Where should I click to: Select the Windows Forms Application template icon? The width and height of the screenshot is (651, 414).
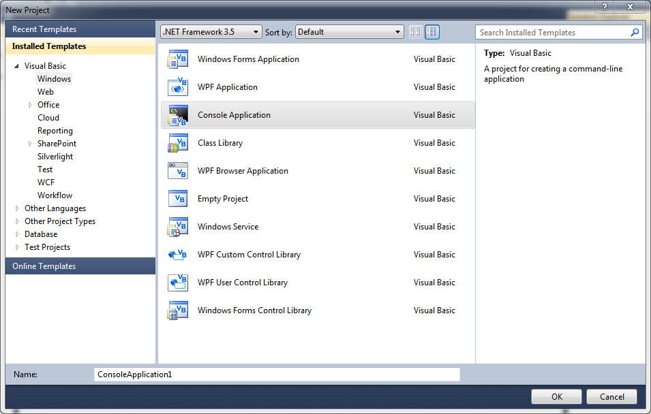[x=178, y=59]
